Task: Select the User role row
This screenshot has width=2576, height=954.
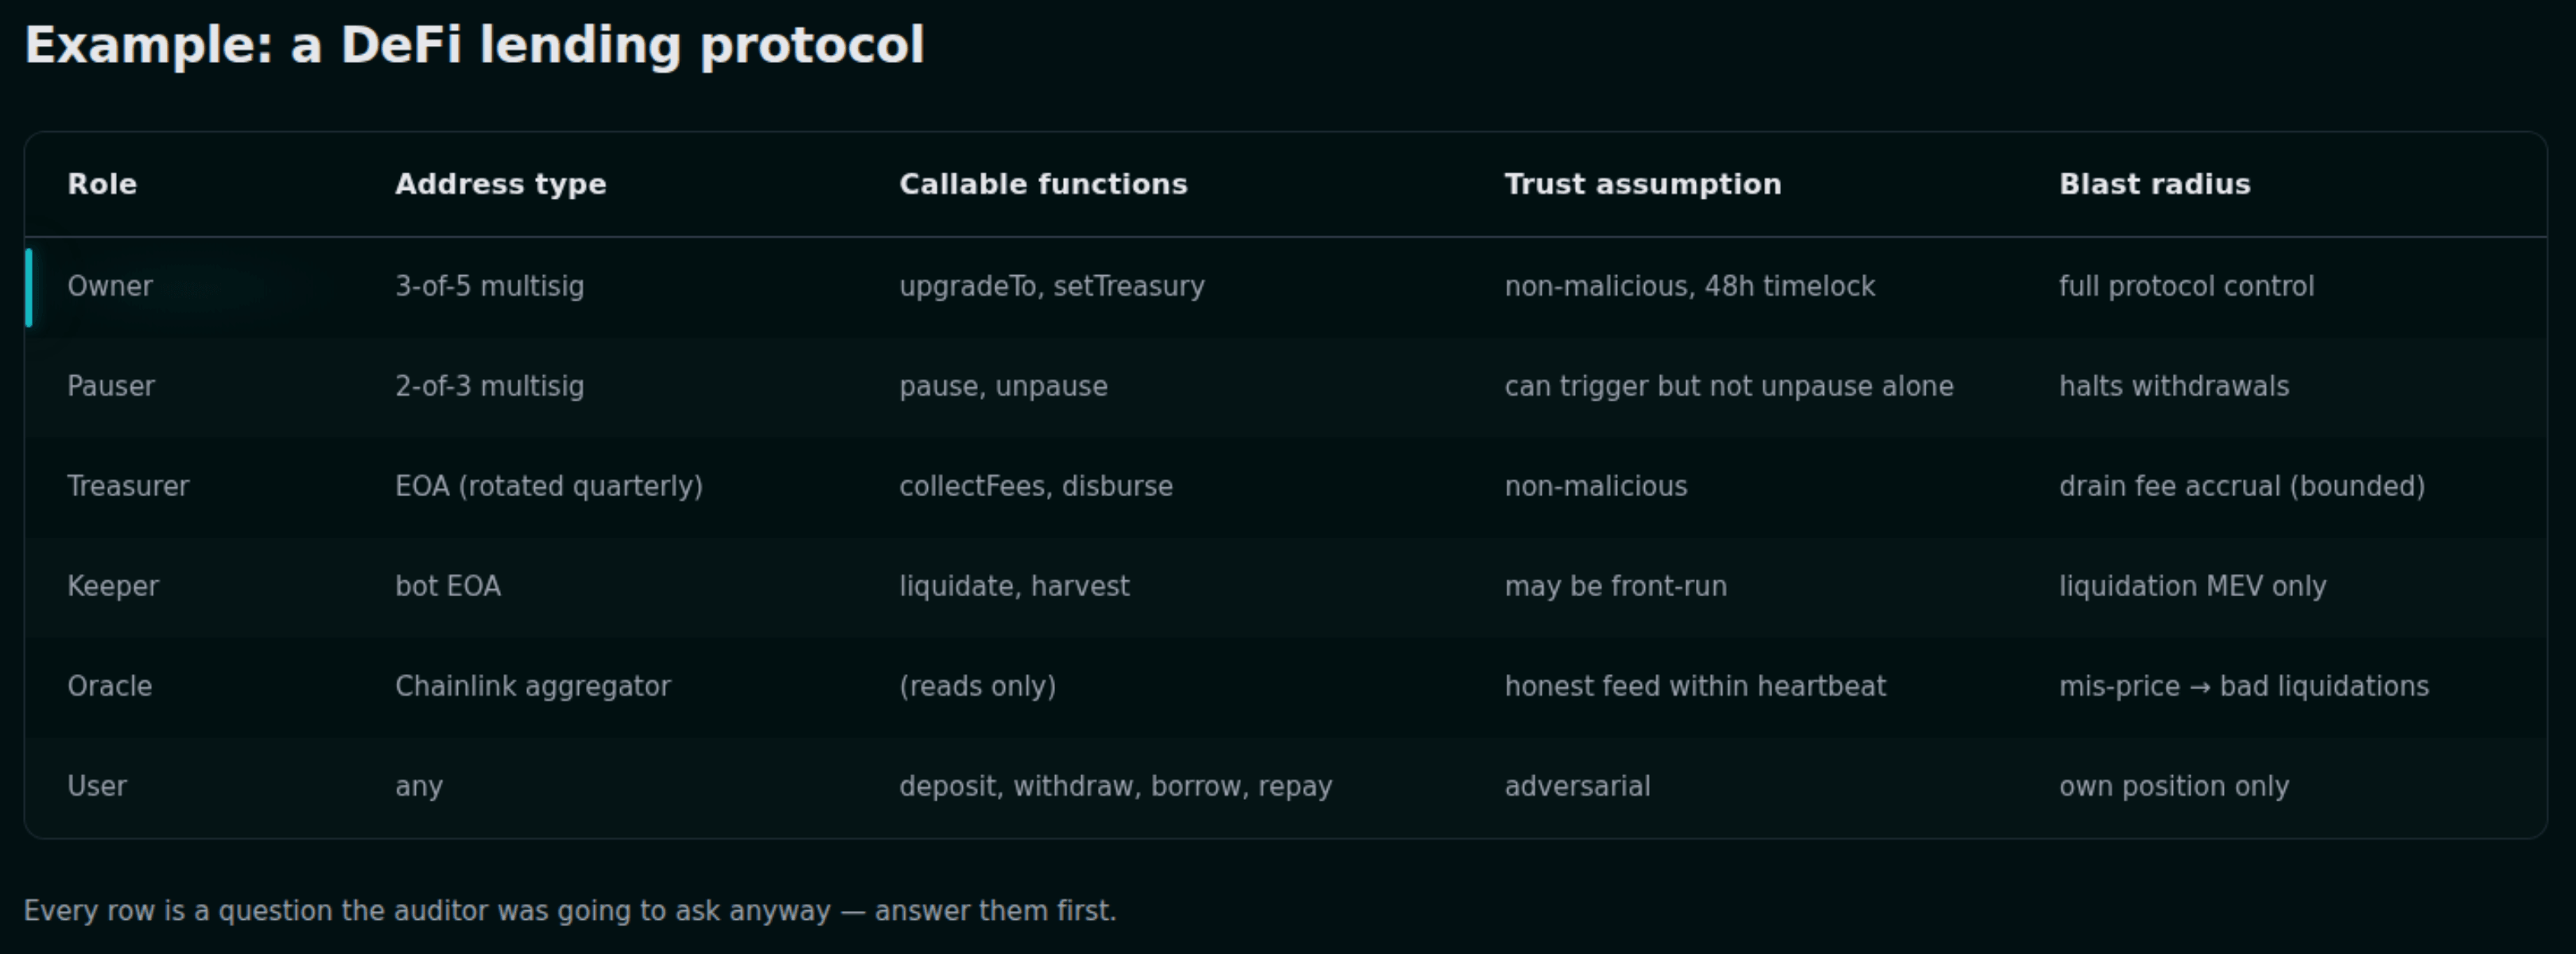Action: pyautogui.click(x=1286, y=787)
